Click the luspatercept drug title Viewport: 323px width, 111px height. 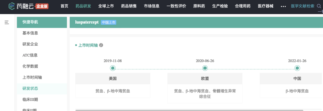[x=87, y=22]
